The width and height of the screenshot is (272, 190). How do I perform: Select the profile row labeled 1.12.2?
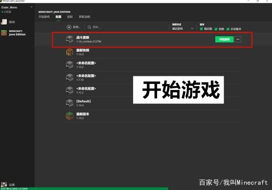[x=153, y=90]
